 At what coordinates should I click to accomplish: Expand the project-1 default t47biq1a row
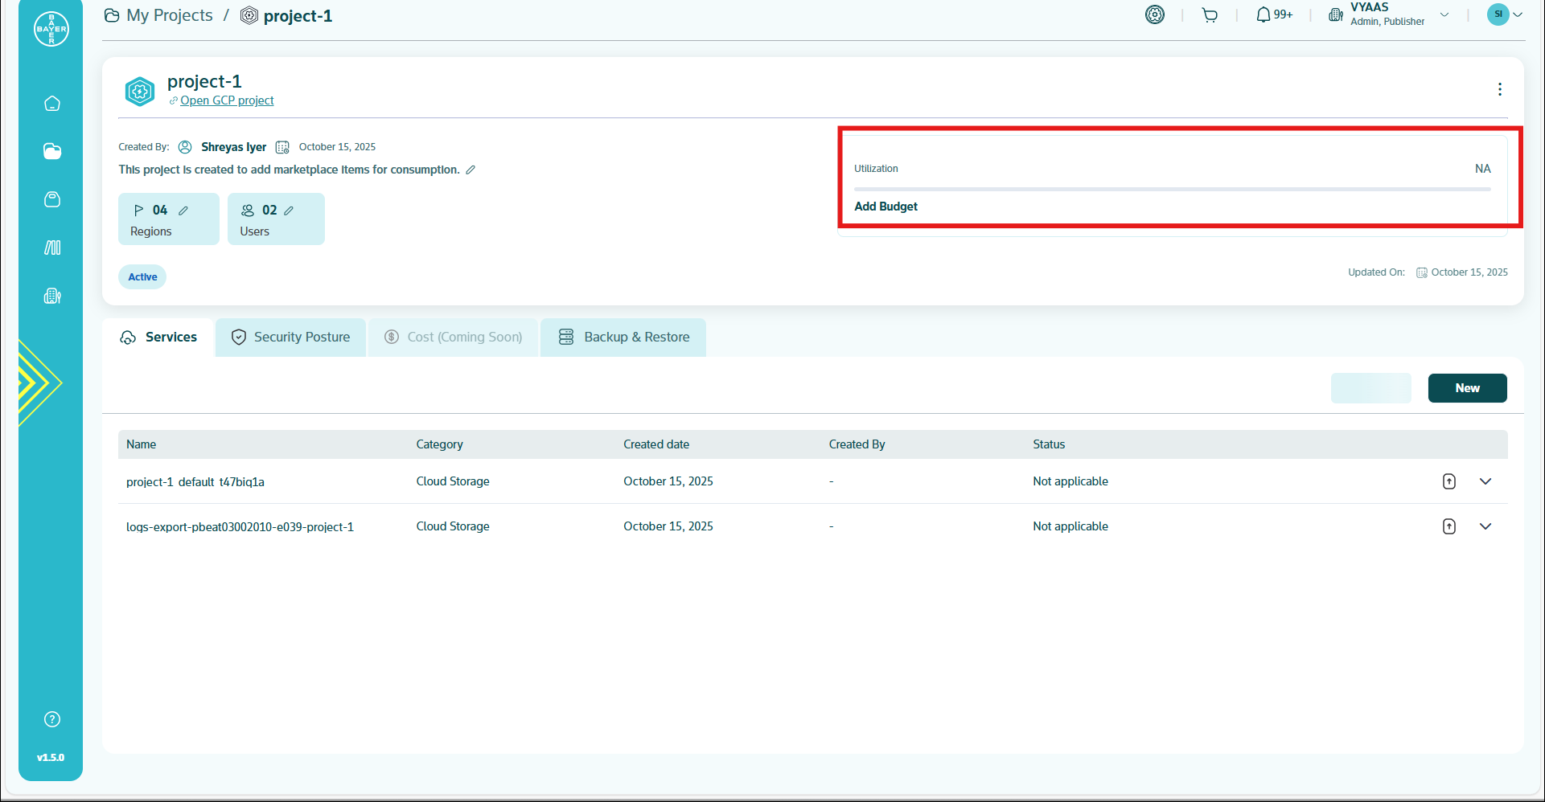coord(1485,481)
